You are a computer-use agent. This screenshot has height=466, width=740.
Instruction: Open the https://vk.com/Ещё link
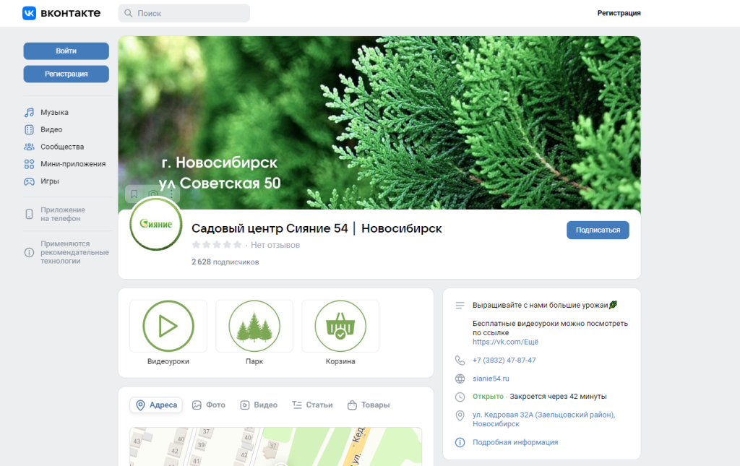pos(505,342)
